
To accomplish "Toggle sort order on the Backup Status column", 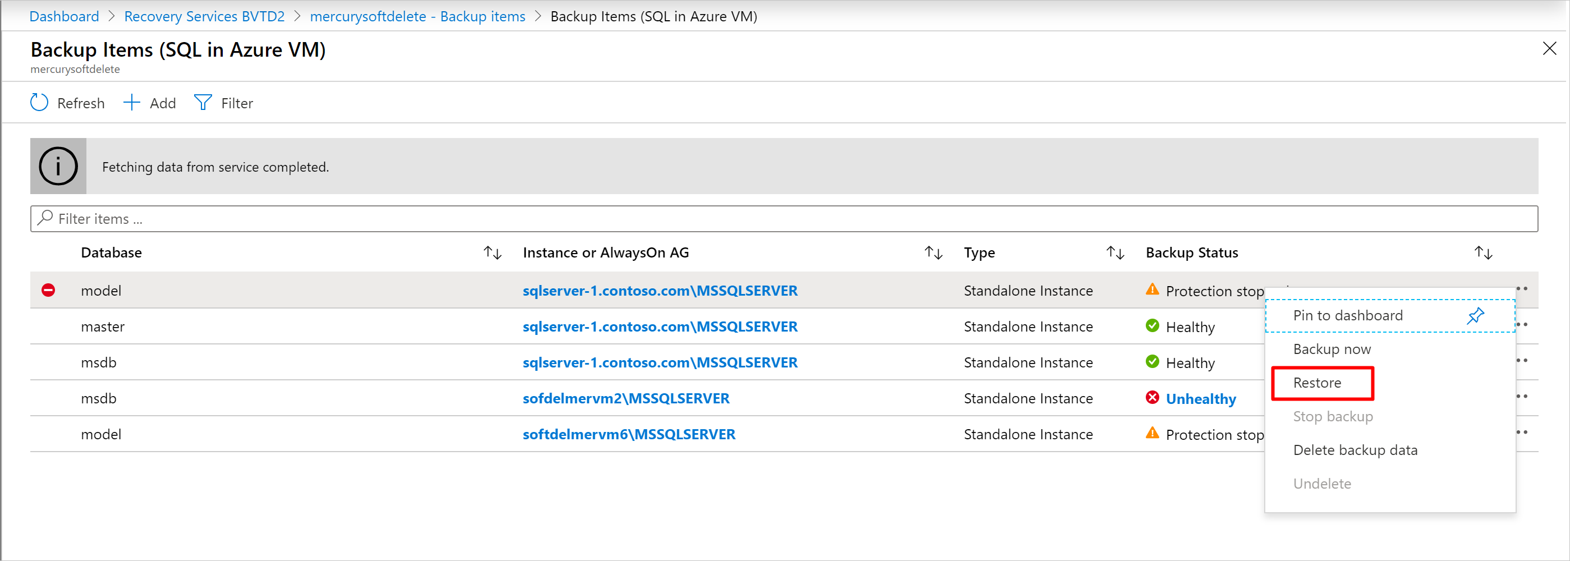I will [1484, 252].
